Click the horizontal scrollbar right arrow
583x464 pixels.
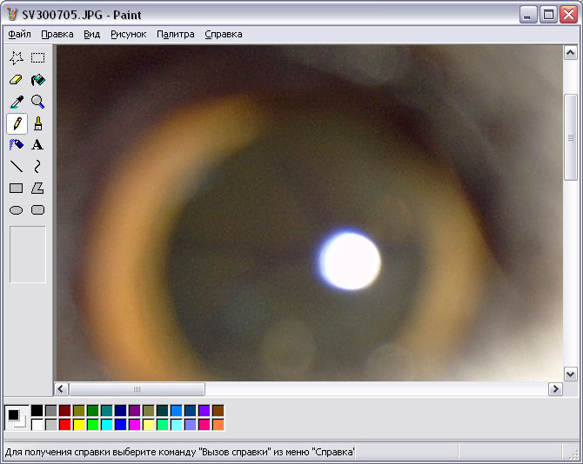click(554, 389)
